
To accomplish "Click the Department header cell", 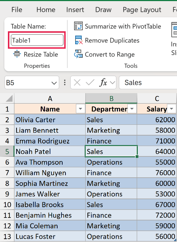I will 111,109.
